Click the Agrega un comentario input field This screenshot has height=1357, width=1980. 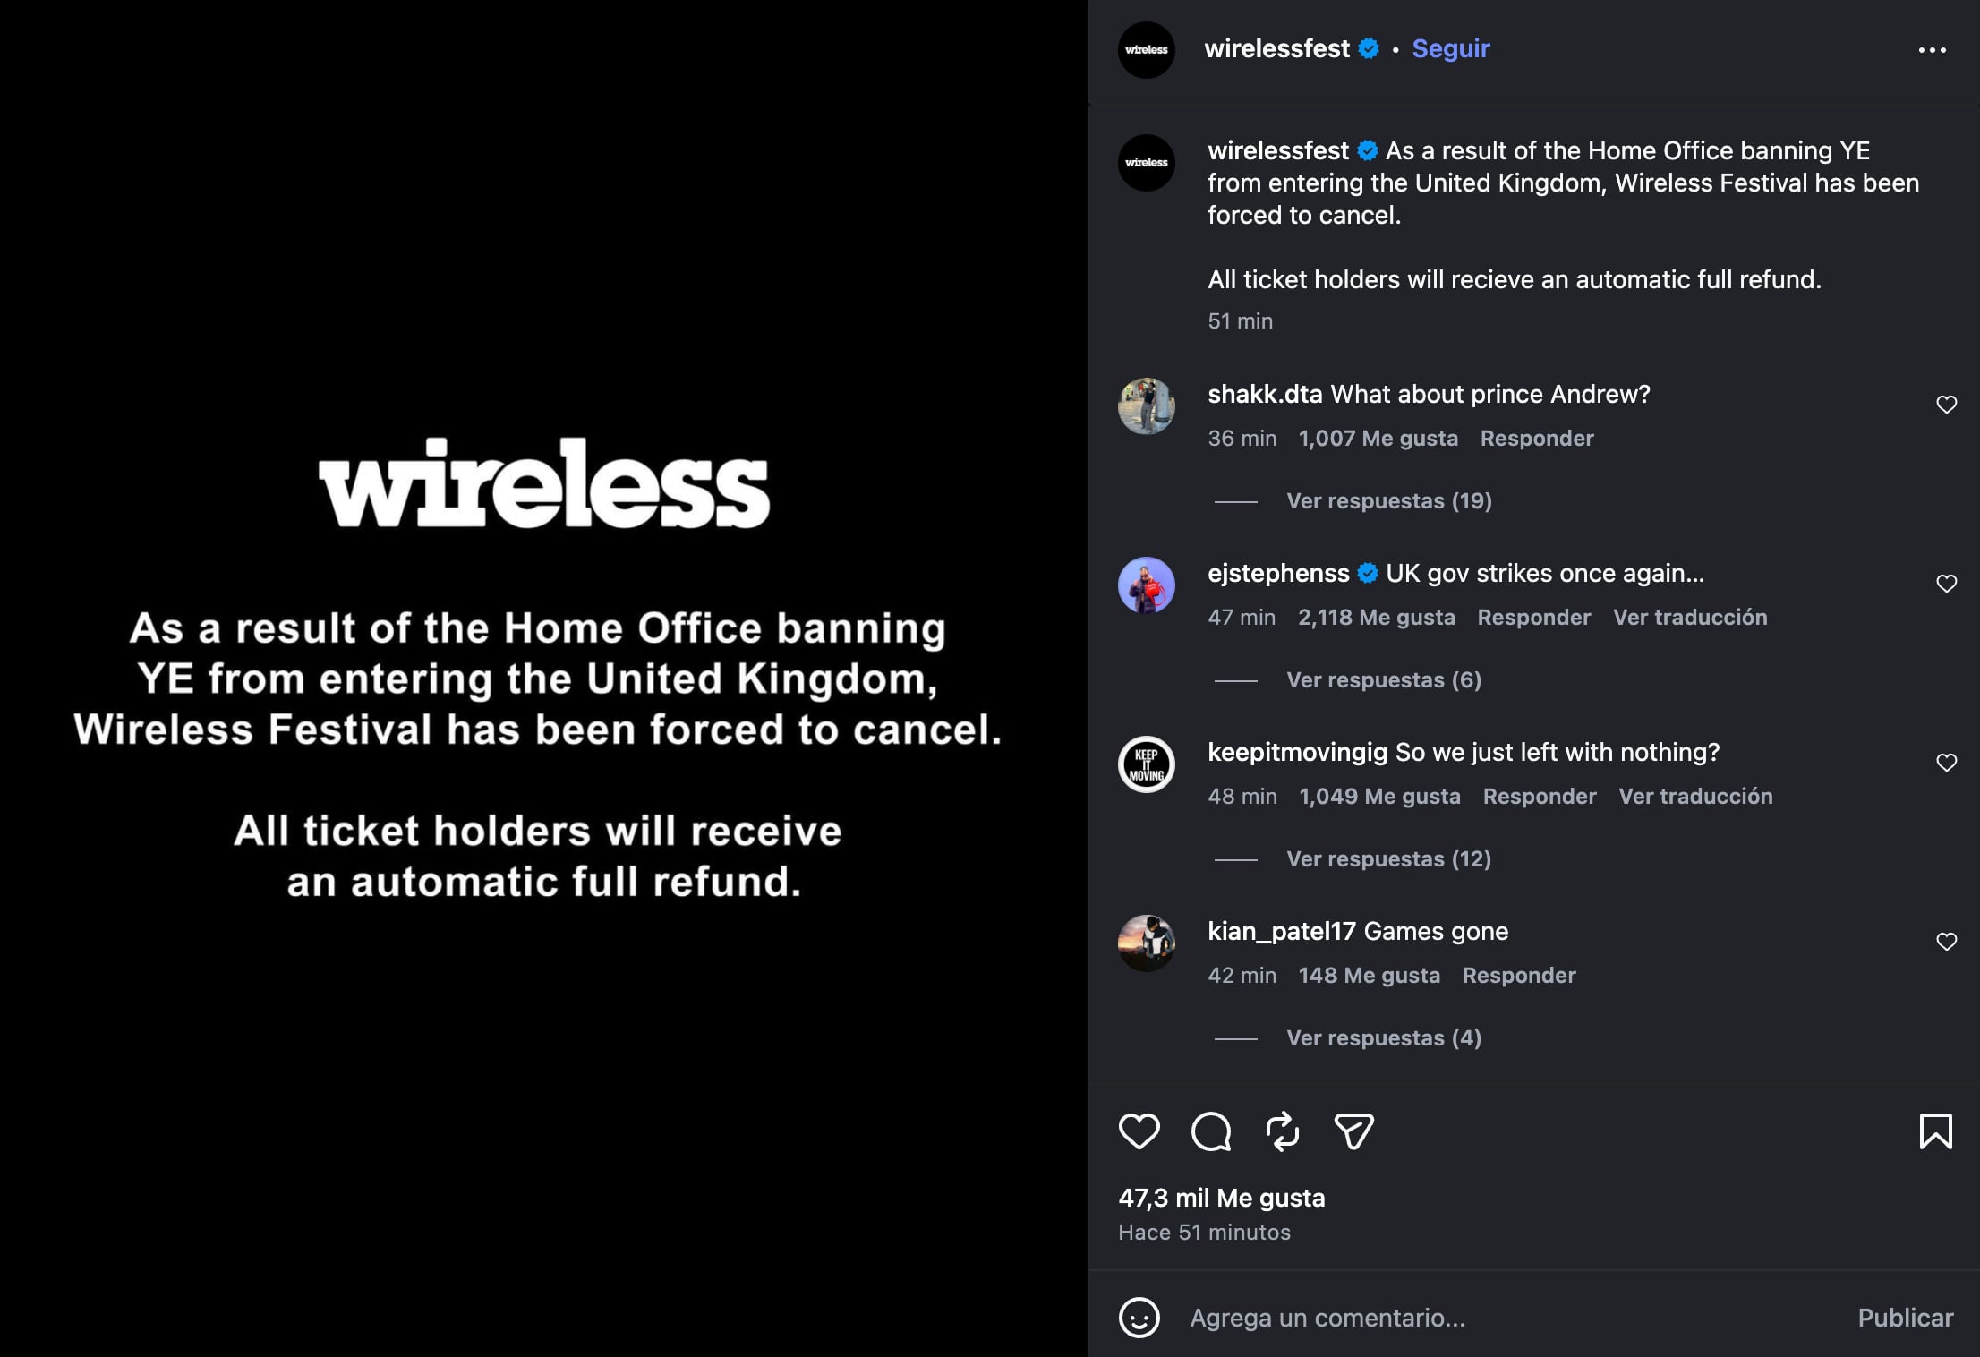(x=1432, y=1318)
